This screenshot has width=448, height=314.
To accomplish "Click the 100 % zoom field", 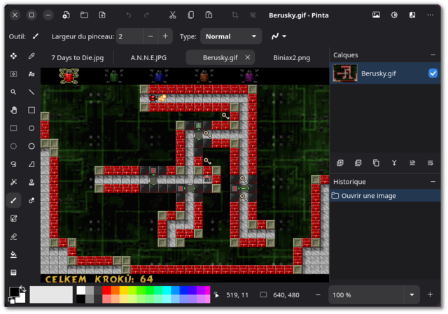I will click(366, 294).
